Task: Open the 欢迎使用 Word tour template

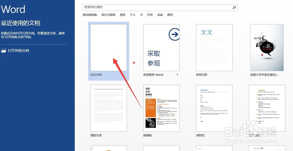Action: pyautogui.click(x=161, y=48)
